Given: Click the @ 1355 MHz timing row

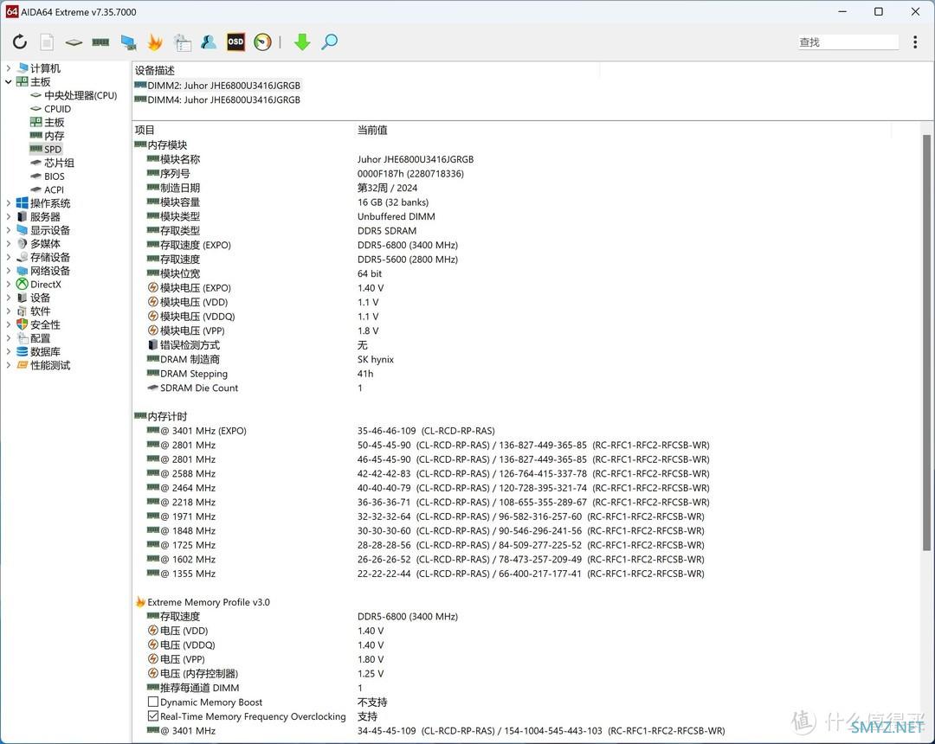Looking at the screenshot, I should (x=527, y=574).
